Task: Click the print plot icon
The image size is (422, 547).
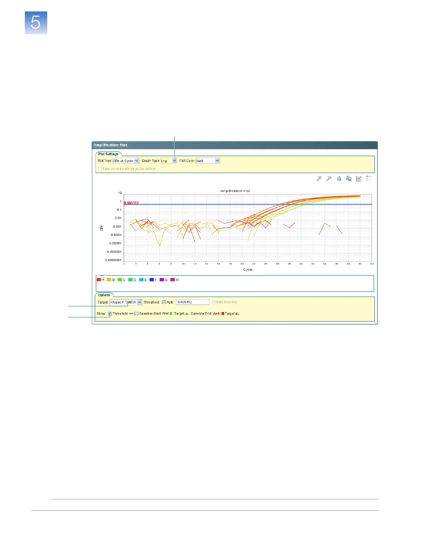Action: point(339,179)
